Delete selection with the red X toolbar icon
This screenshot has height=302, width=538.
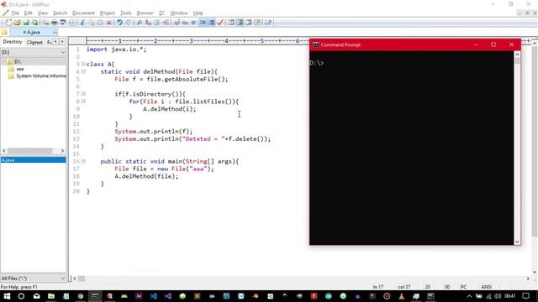pyautogui.click(x=108, y=23)
